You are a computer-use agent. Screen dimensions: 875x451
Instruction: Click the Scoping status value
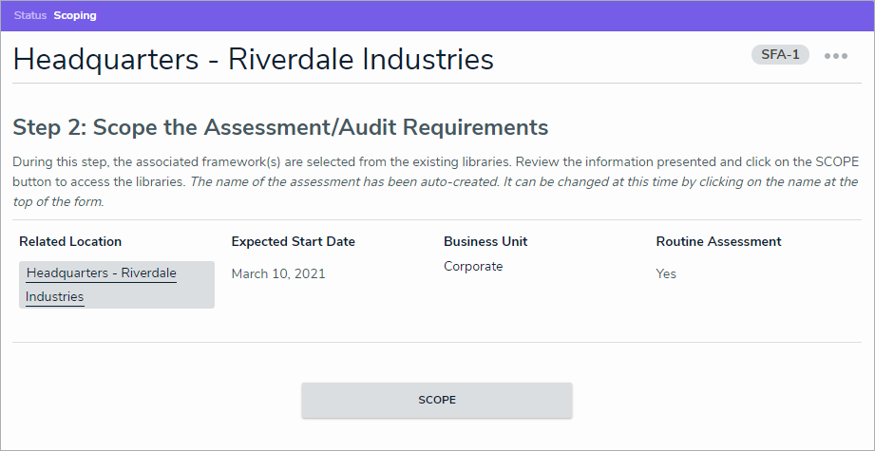75,16
